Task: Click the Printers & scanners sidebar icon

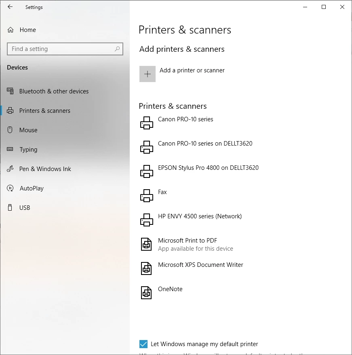Action: point(10,110)
